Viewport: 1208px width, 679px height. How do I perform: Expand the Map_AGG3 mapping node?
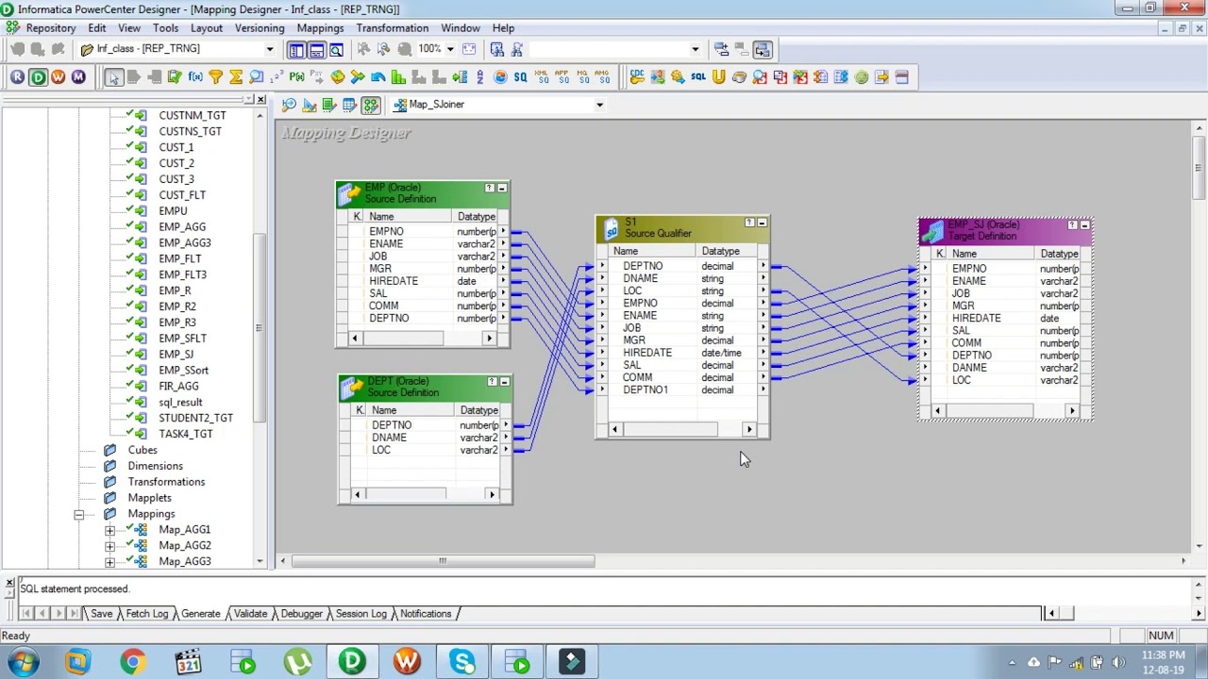[x=110, y=562]
